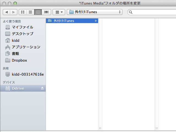Go forward with the right arrow button

(x=13, y=12)
